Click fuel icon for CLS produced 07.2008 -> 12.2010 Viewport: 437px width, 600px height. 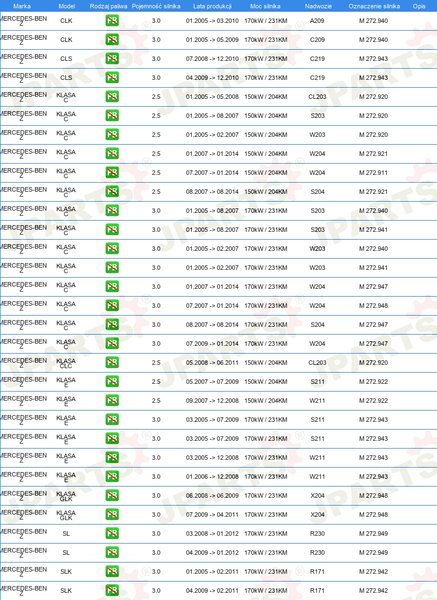coord(112,59)
